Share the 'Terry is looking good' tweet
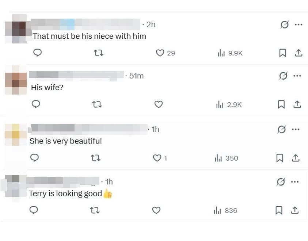Screen dimensions: 308x241 point(294,210)
